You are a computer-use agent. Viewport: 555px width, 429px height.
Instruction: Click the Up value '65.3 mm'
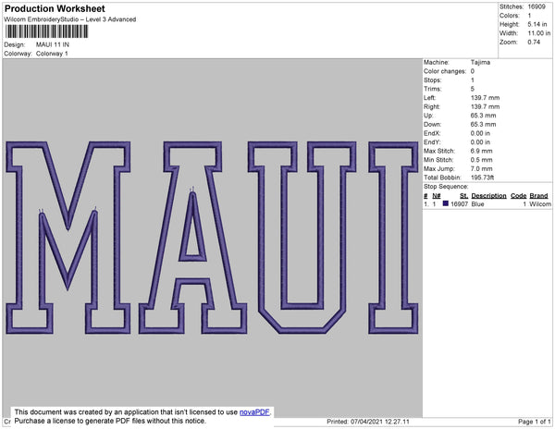pos(483,116)
